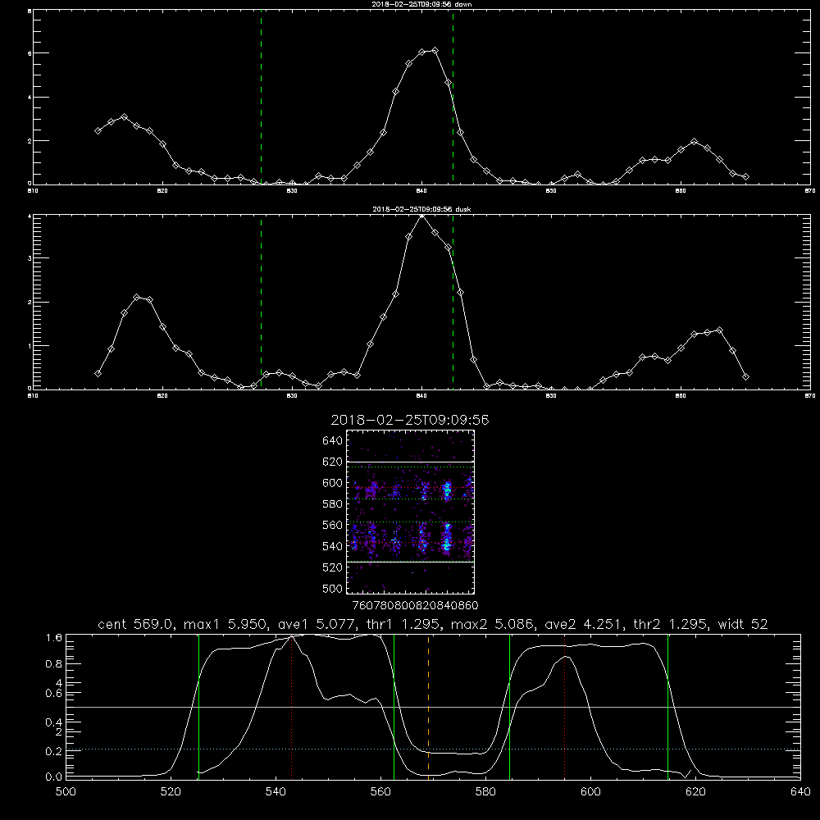Select the right green dashed line in the dawn plot
The height and width of the screenshot is (820, 820).
453,97
